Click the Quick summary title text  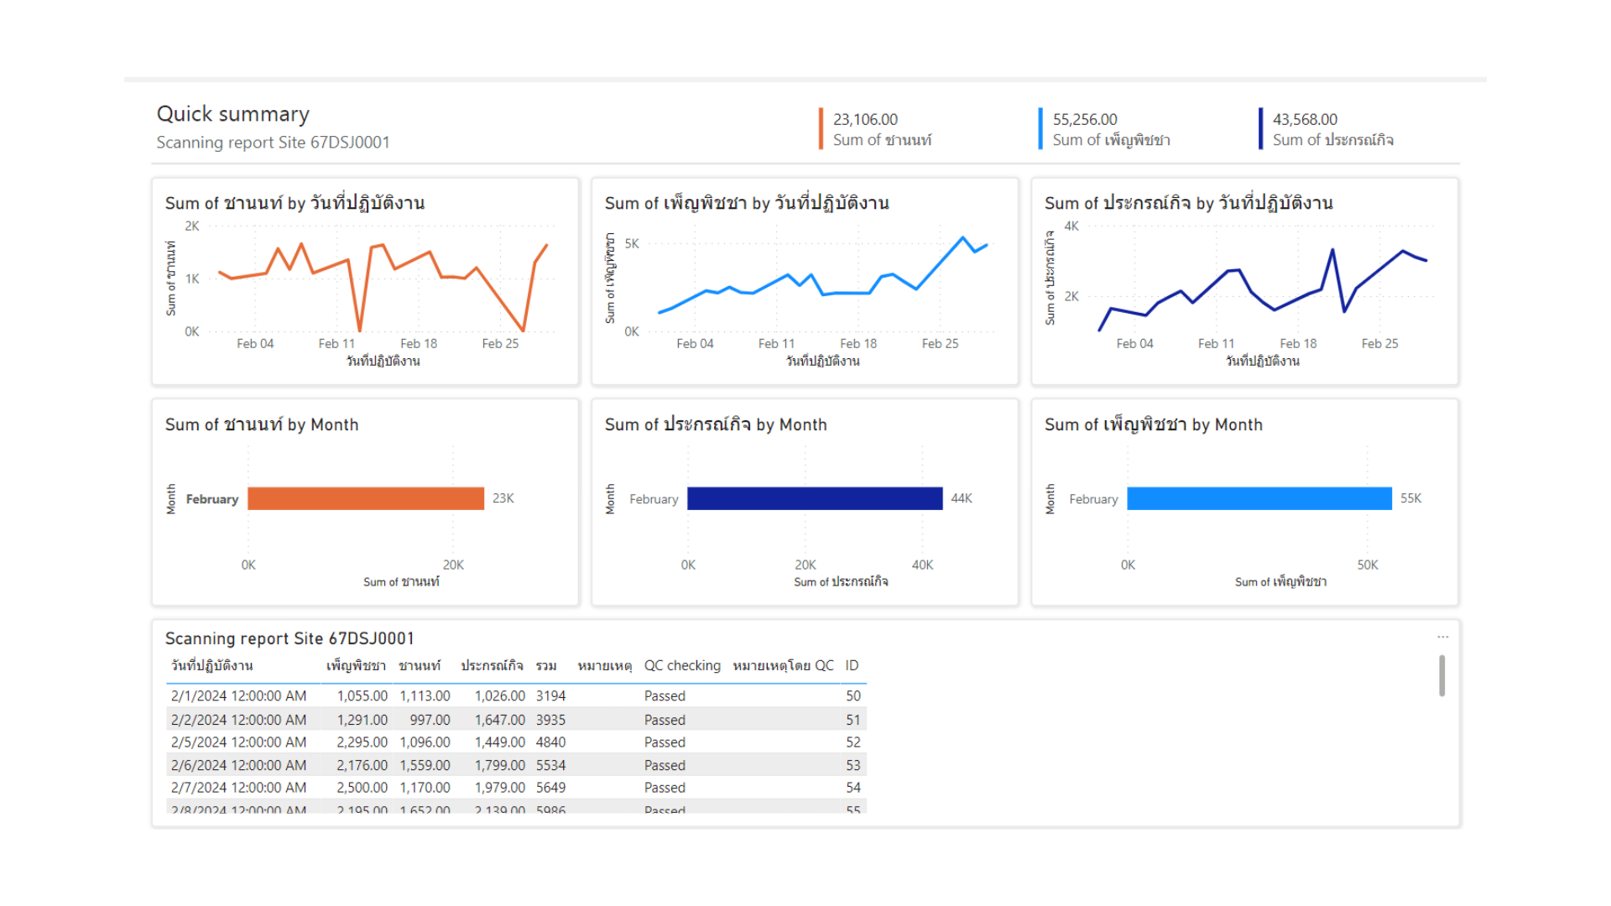[233, 114]
